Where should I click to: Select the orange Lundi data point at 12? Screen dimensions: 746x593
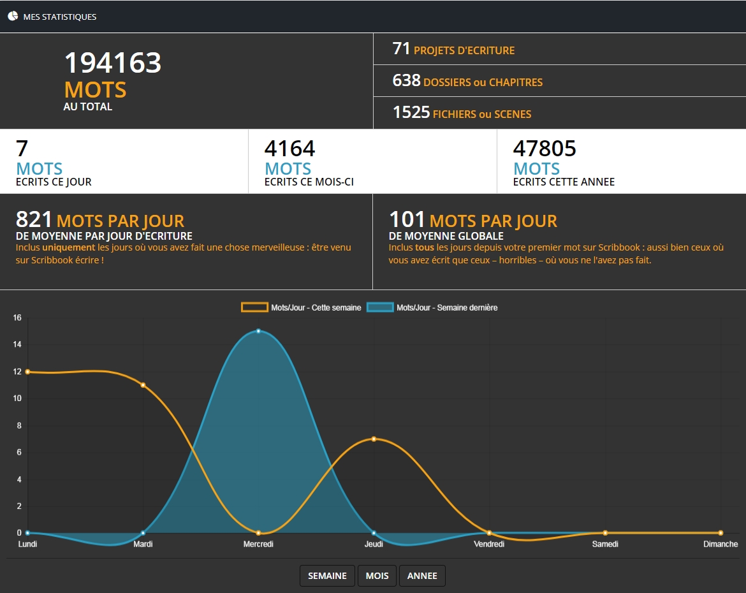(27, 372)
